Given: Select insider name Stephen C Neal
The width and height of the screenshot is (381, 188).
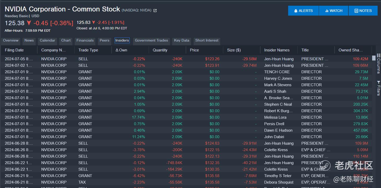Looking at the screenshot, I should (278, 104).
